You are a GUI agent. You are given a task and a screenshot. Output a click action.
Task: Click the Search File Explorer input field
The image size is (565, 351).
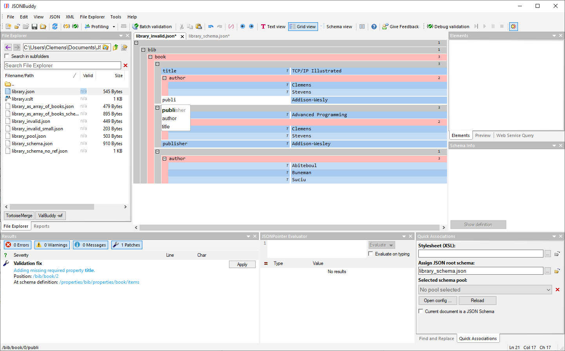[x=63, y=65]
